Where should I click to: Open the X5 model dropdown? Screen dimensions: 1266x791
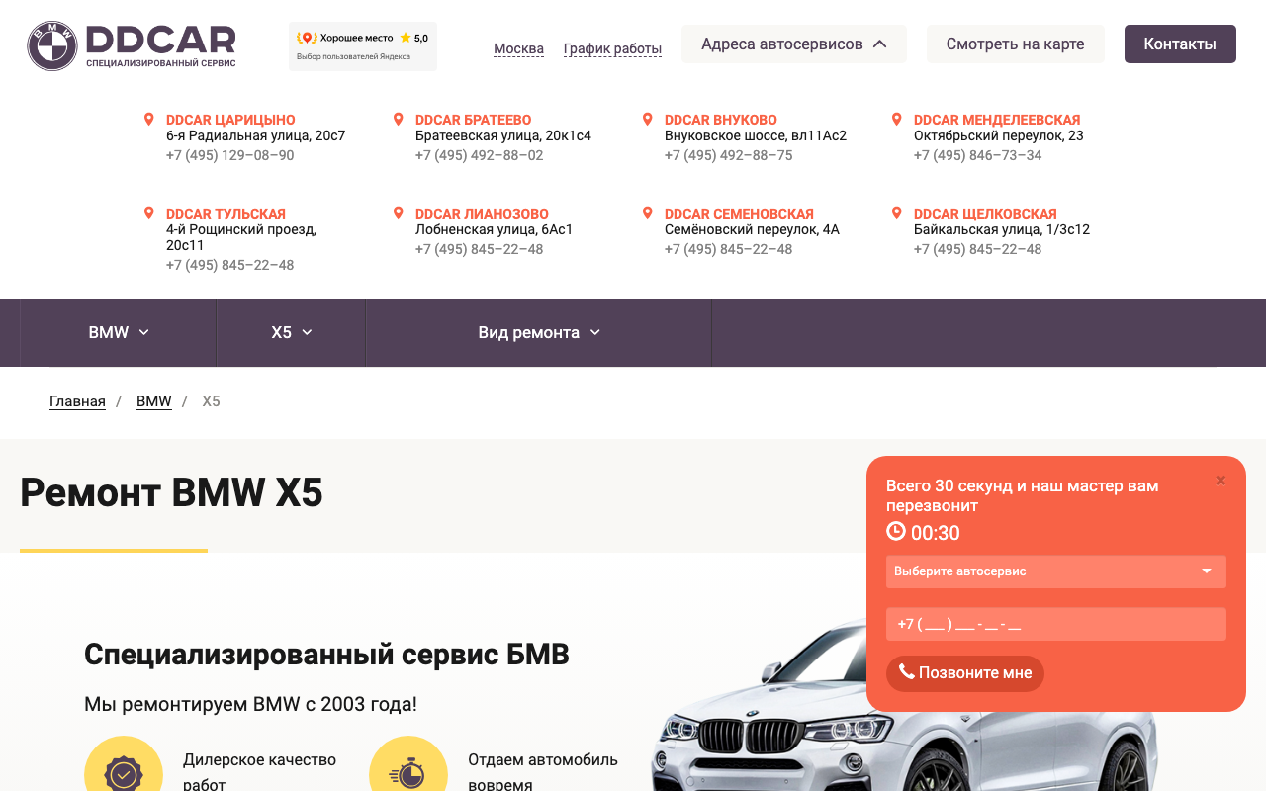[x=292, y=332]
